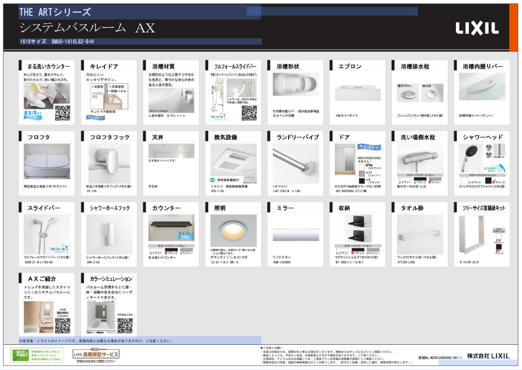
Task: Click the 換気設備 section heading
Action: [x=226, y=137]
